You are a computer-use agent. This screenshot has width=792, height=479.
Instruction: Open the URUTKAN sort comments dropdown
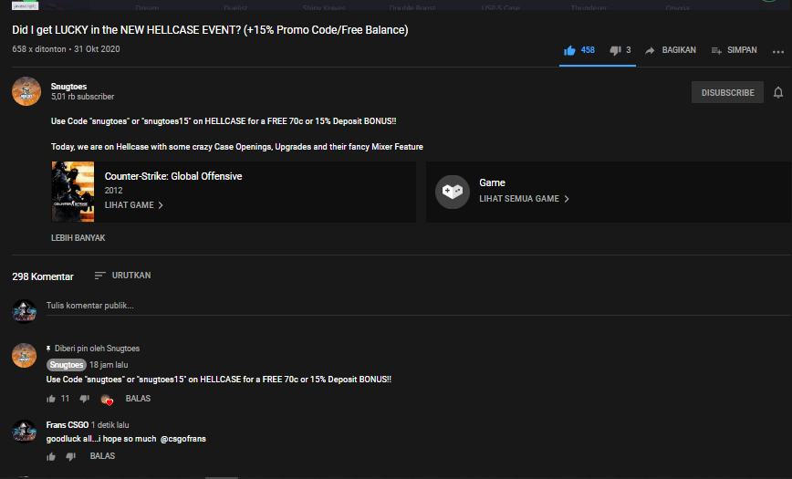pos(123,276)
